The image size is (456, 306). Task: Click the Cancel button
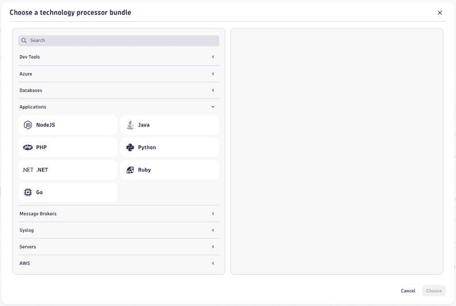point(408,291)
